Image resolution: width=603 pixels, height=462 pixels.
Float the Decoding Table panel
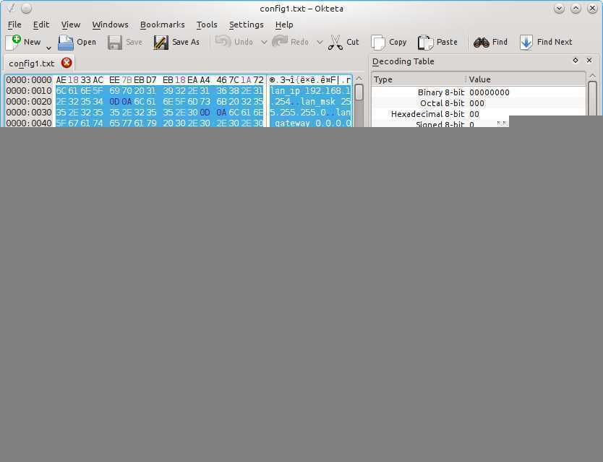coord(576,61)
